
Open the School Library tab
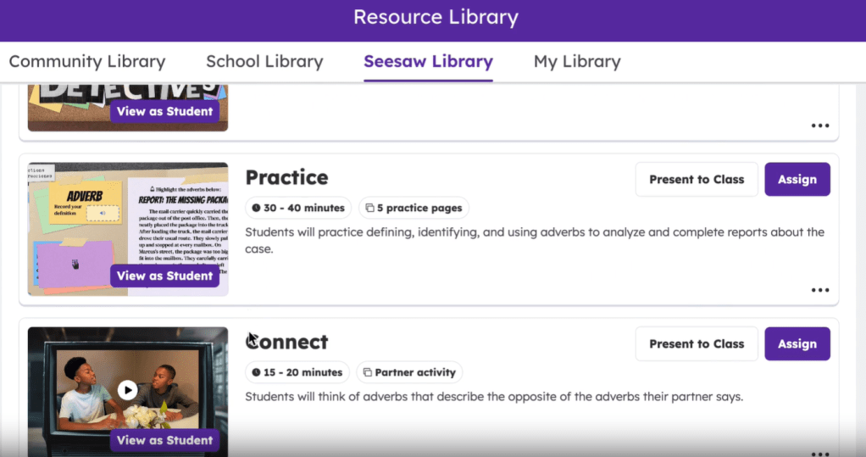coord(264,62)
